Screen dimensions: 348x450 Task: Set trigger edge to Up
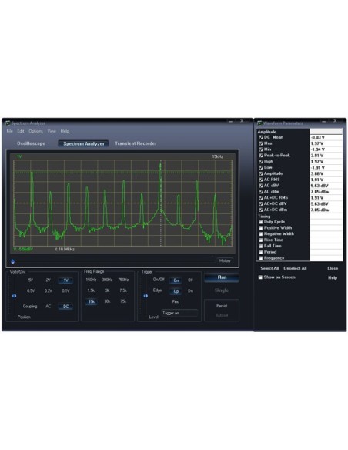click(x=176, y=291)
